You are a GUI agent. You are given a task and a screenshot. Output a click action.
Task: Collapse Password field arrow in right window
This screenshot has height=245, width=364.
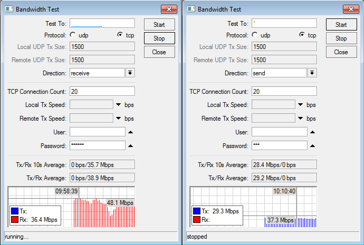pos(313,146)
